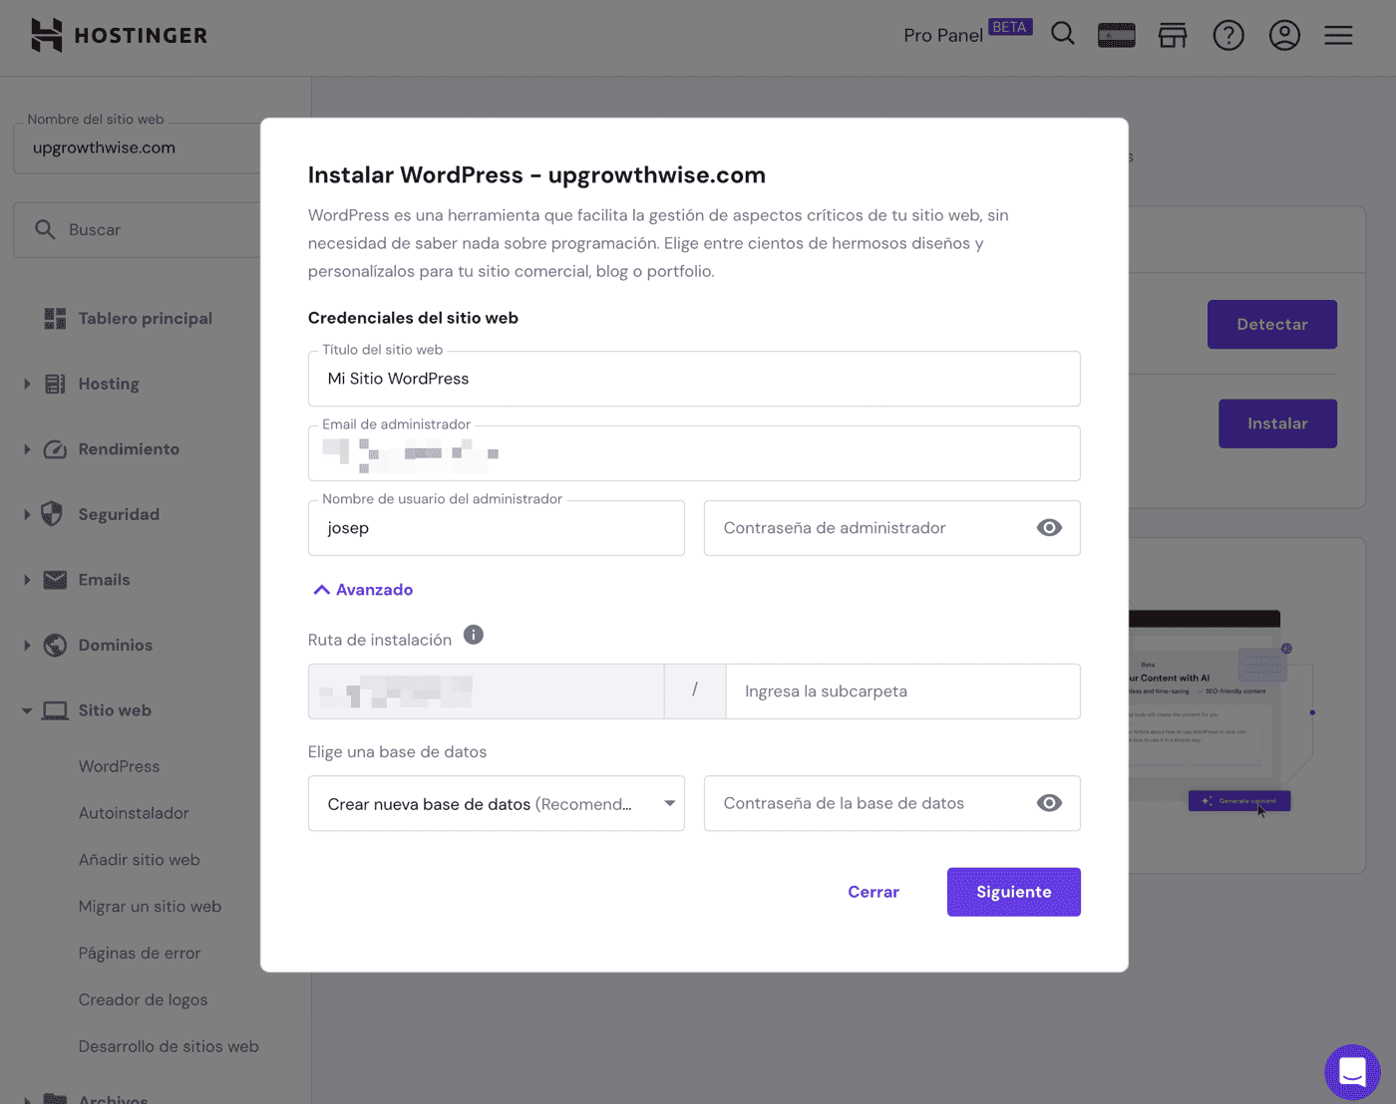This screenshot has width=1396, height=1104.
Task: Click the Hosting server icon
Action: [55, 384]
